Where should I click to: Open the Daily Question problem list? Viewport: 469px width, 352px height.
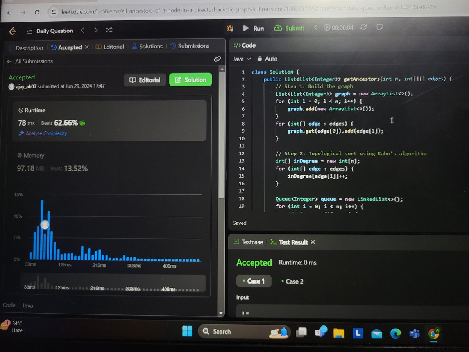(50, 31)
